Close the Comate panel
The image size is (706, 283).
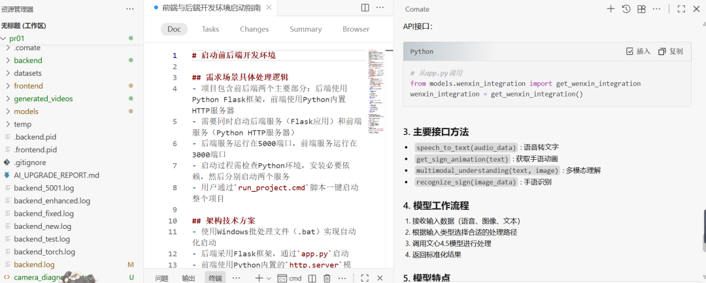[x=696, y=9]
